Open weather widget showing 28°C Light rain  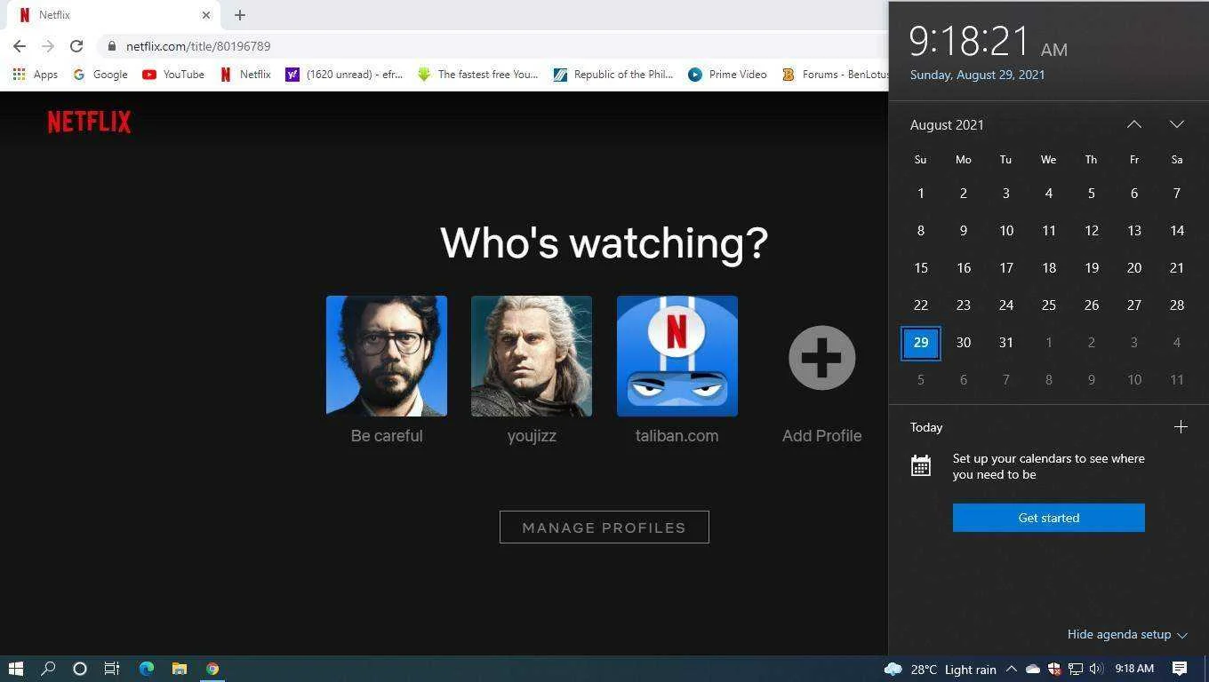coord(941,669)
